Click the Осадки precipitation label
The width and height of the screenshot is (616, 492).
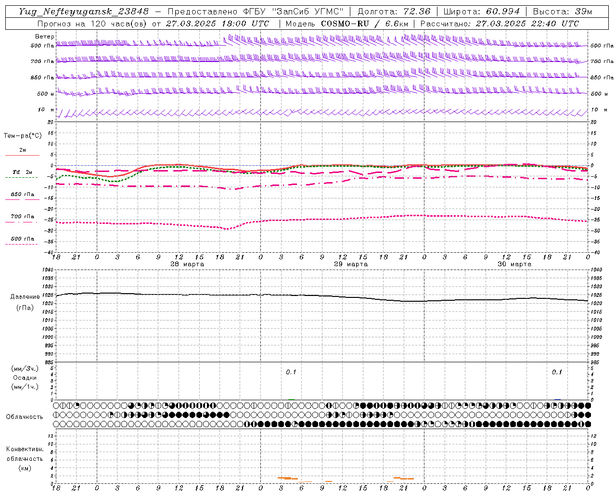(x=25, y=378)
